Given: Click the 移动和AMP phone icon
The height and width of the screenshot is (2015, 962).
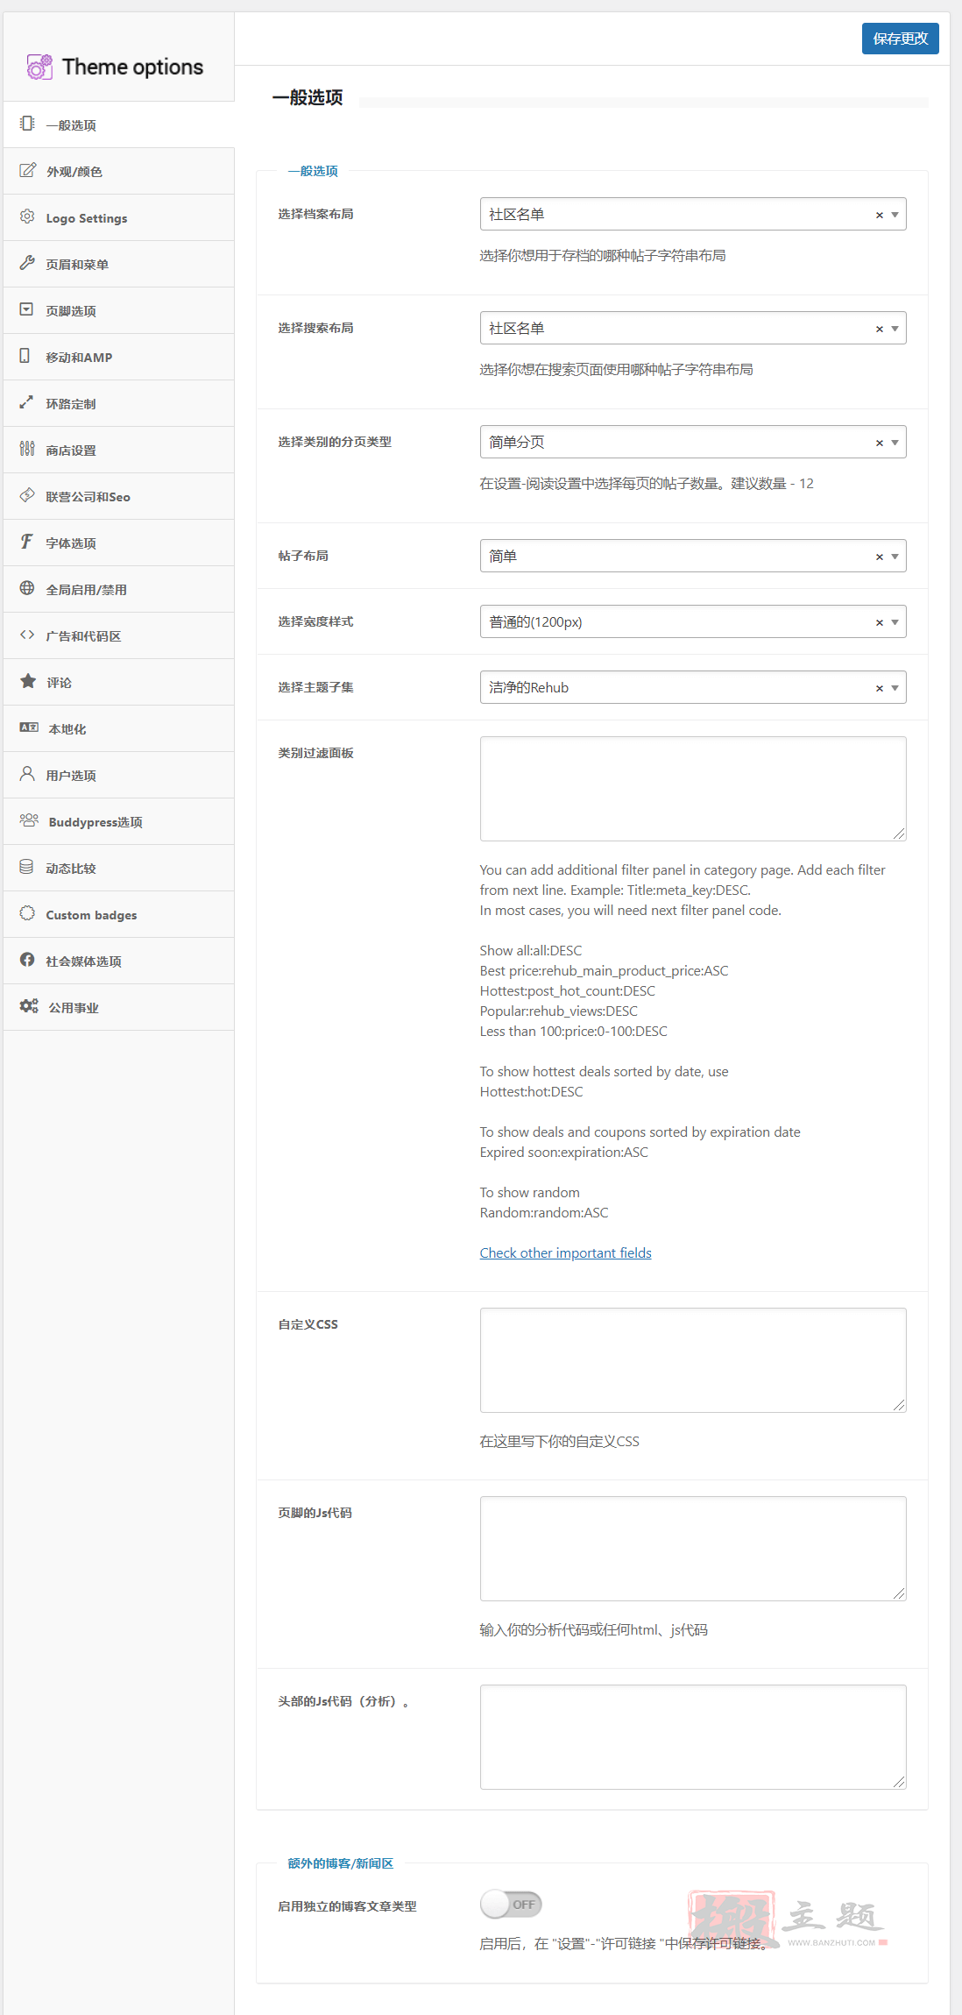Looking at the screenshot, I should (25, 356).
